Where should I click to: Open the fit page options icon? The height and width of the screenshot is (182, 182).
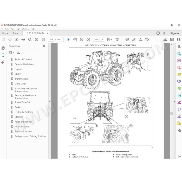click(109, 40)
